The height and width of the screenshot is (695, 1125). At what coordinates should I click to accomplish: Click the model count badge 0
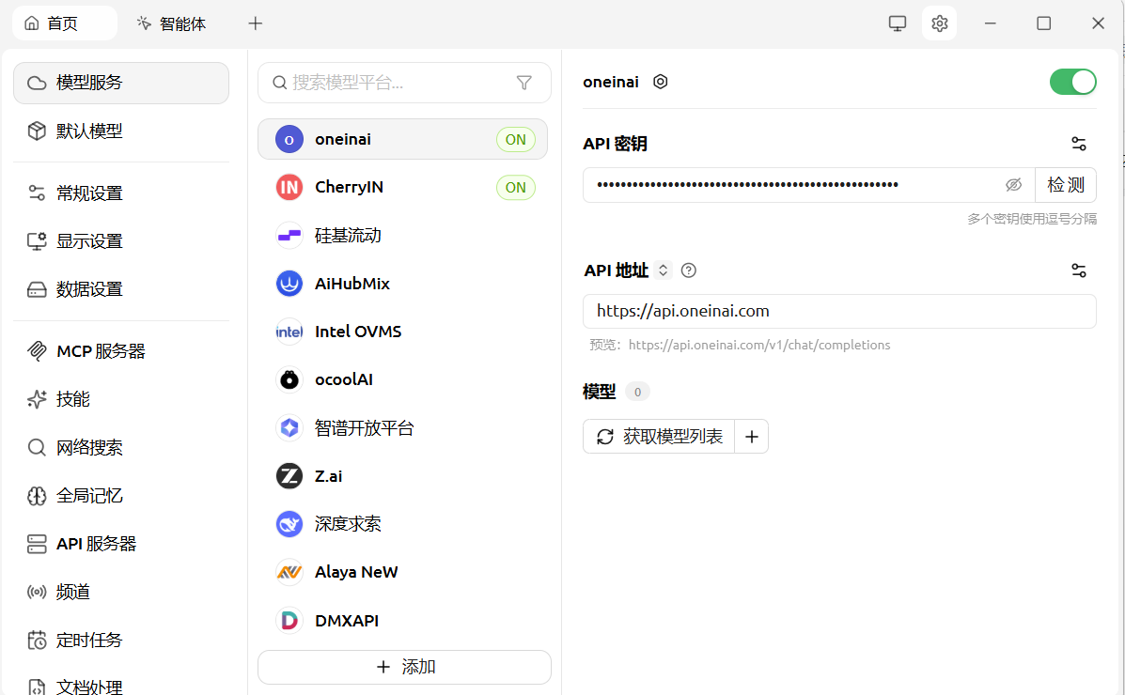(637, 392)
